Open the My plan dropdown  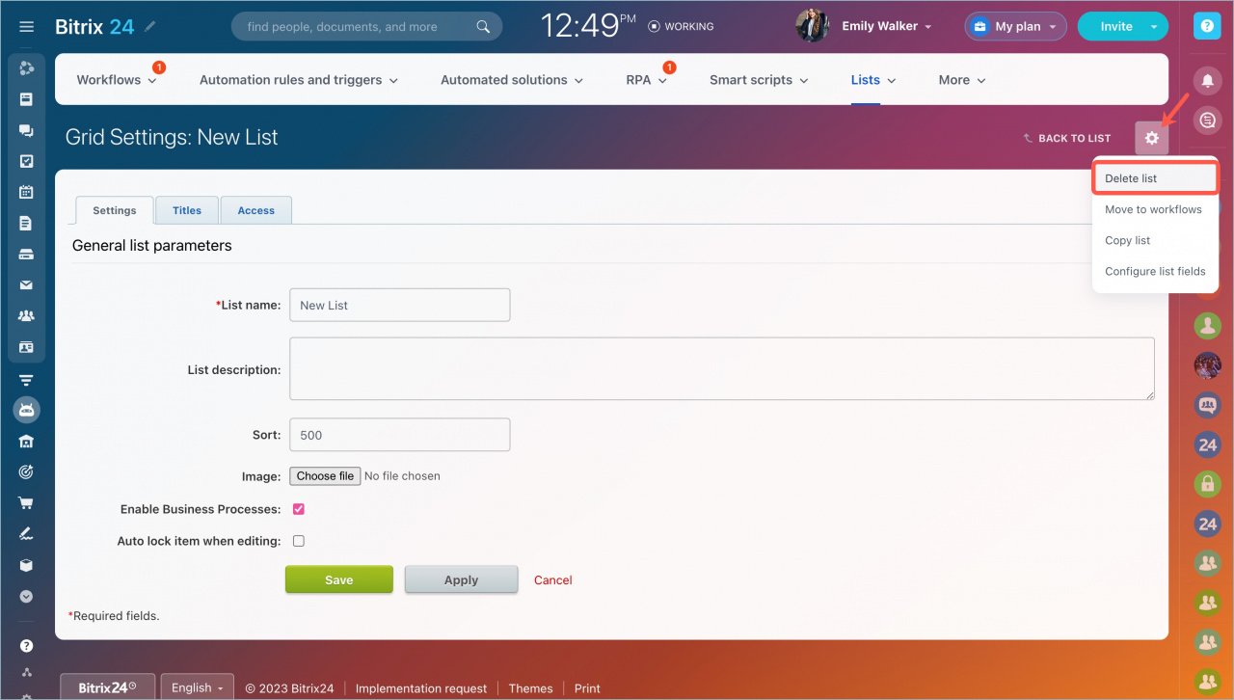point(1015,26)
